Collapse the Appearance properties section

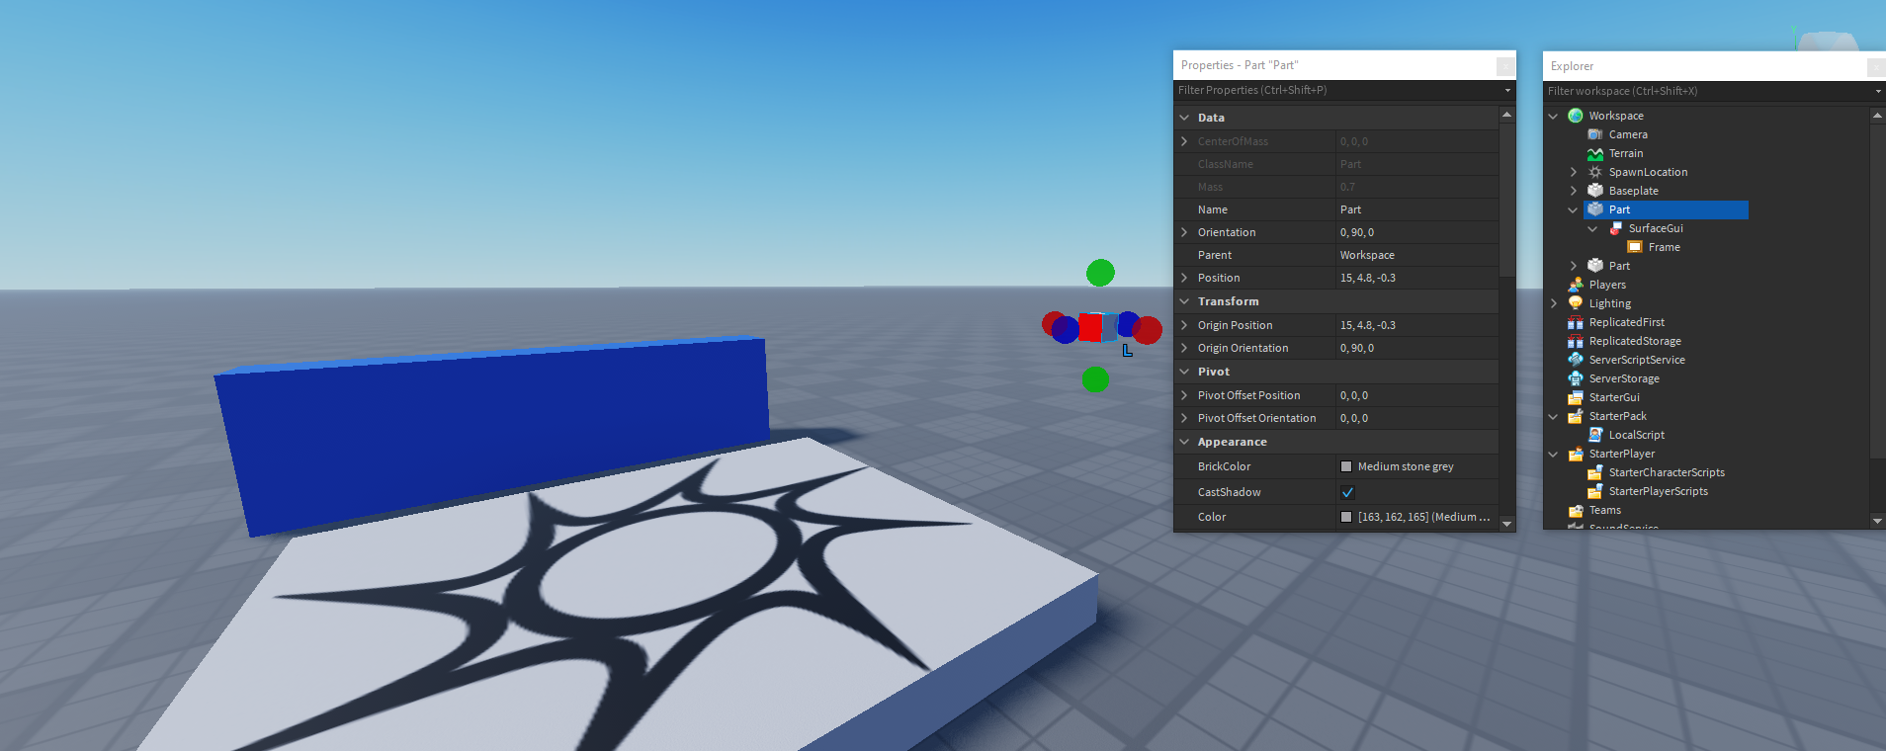point(1184,442)
